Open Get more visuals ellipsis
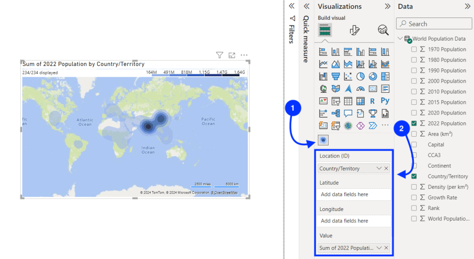 click(x=385, y=125)
